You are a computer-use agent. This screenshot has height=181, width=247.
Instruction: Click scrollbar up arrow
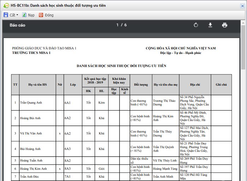tap(243, 23)
